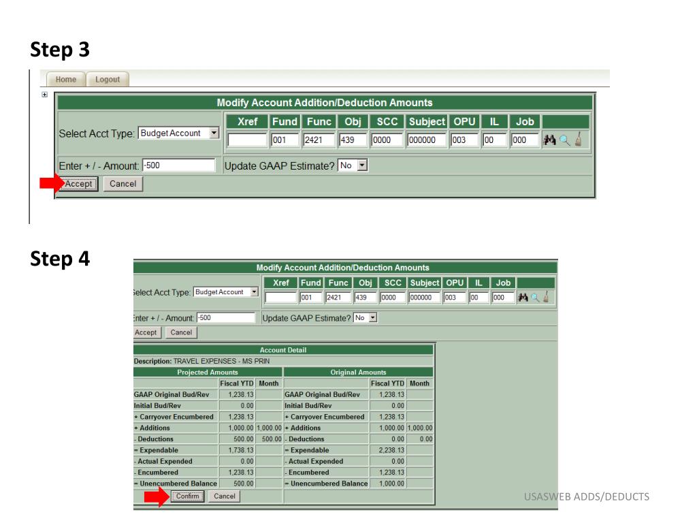This screenshot has height=523, width=697.
Task: Click the 'Projected Amounts' header
Action: coord(208,373)
